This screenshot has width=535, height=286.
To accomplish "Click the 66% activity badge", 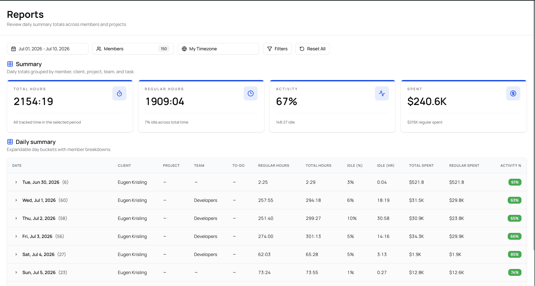I will [x=515, y=236].
